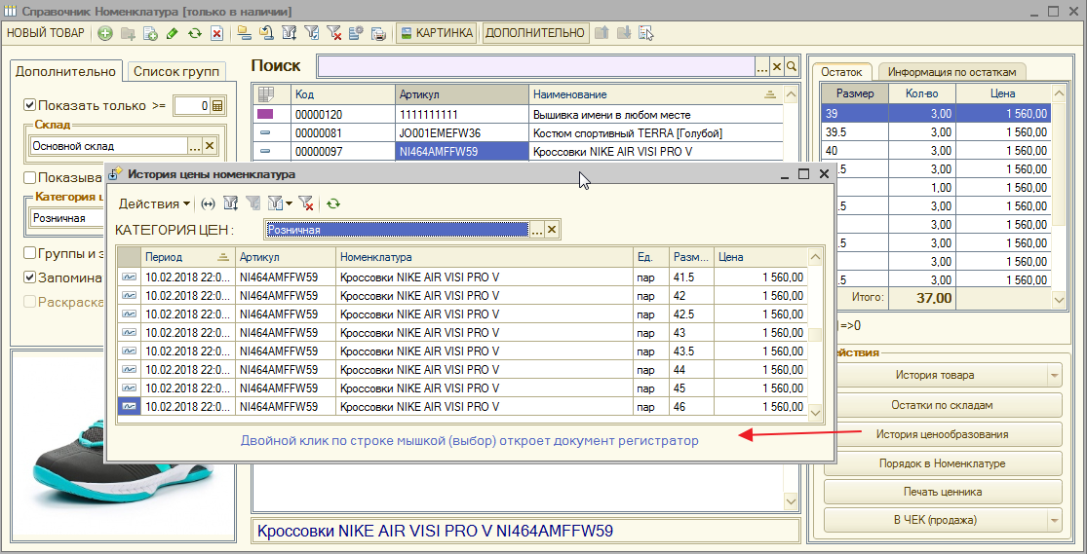This screenshot has height=554, width=1087.
Task: Click the hierarchical view folder icon
Action: (x=244, y=33)
